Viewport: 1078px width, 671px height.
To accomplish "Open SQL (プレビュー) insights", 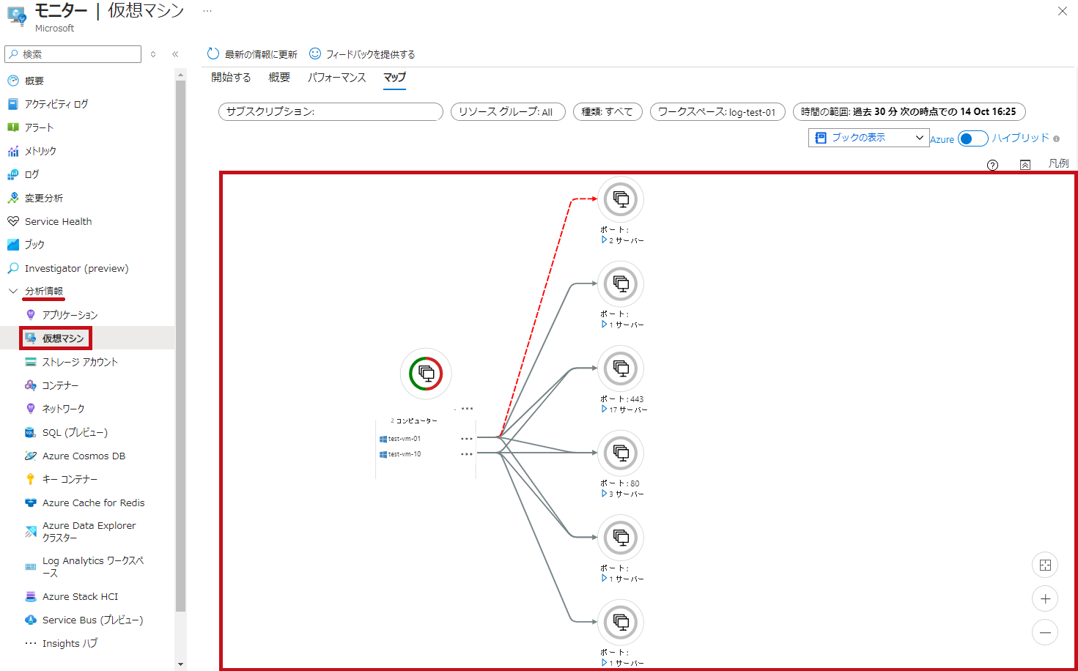I will coord(75,432).
